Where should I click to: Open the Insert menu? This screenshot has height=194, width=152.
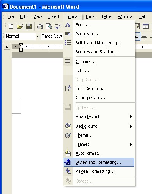coord(54,16)
